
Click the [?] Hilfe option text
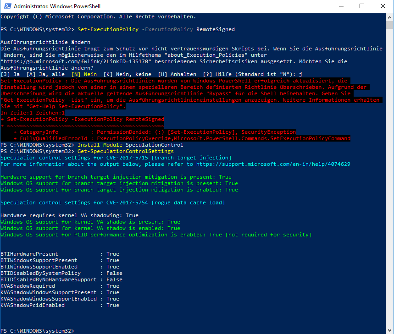[x=217, y=74]
